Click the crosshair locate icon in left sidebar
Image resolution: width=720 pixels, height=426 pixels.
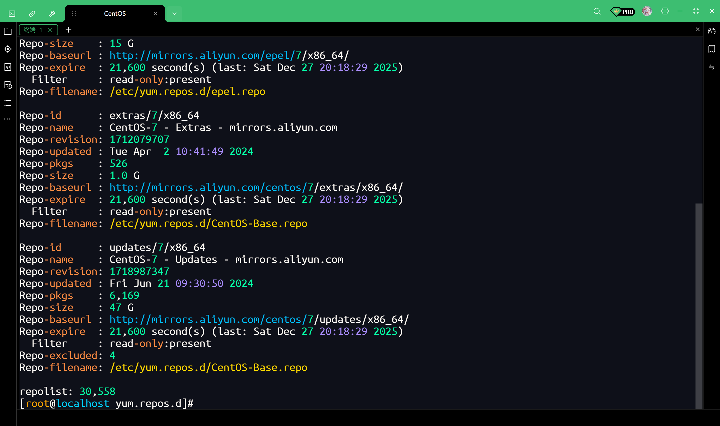tap(8, 49)
